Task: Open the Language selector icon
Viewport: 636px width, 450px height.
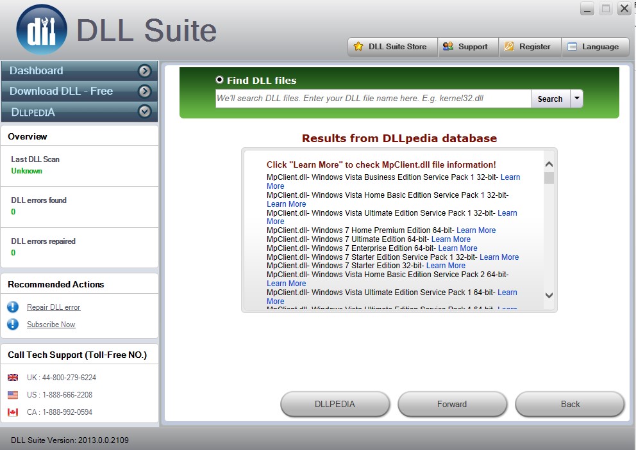Action: pyautogui.click(x=571, y=46)
